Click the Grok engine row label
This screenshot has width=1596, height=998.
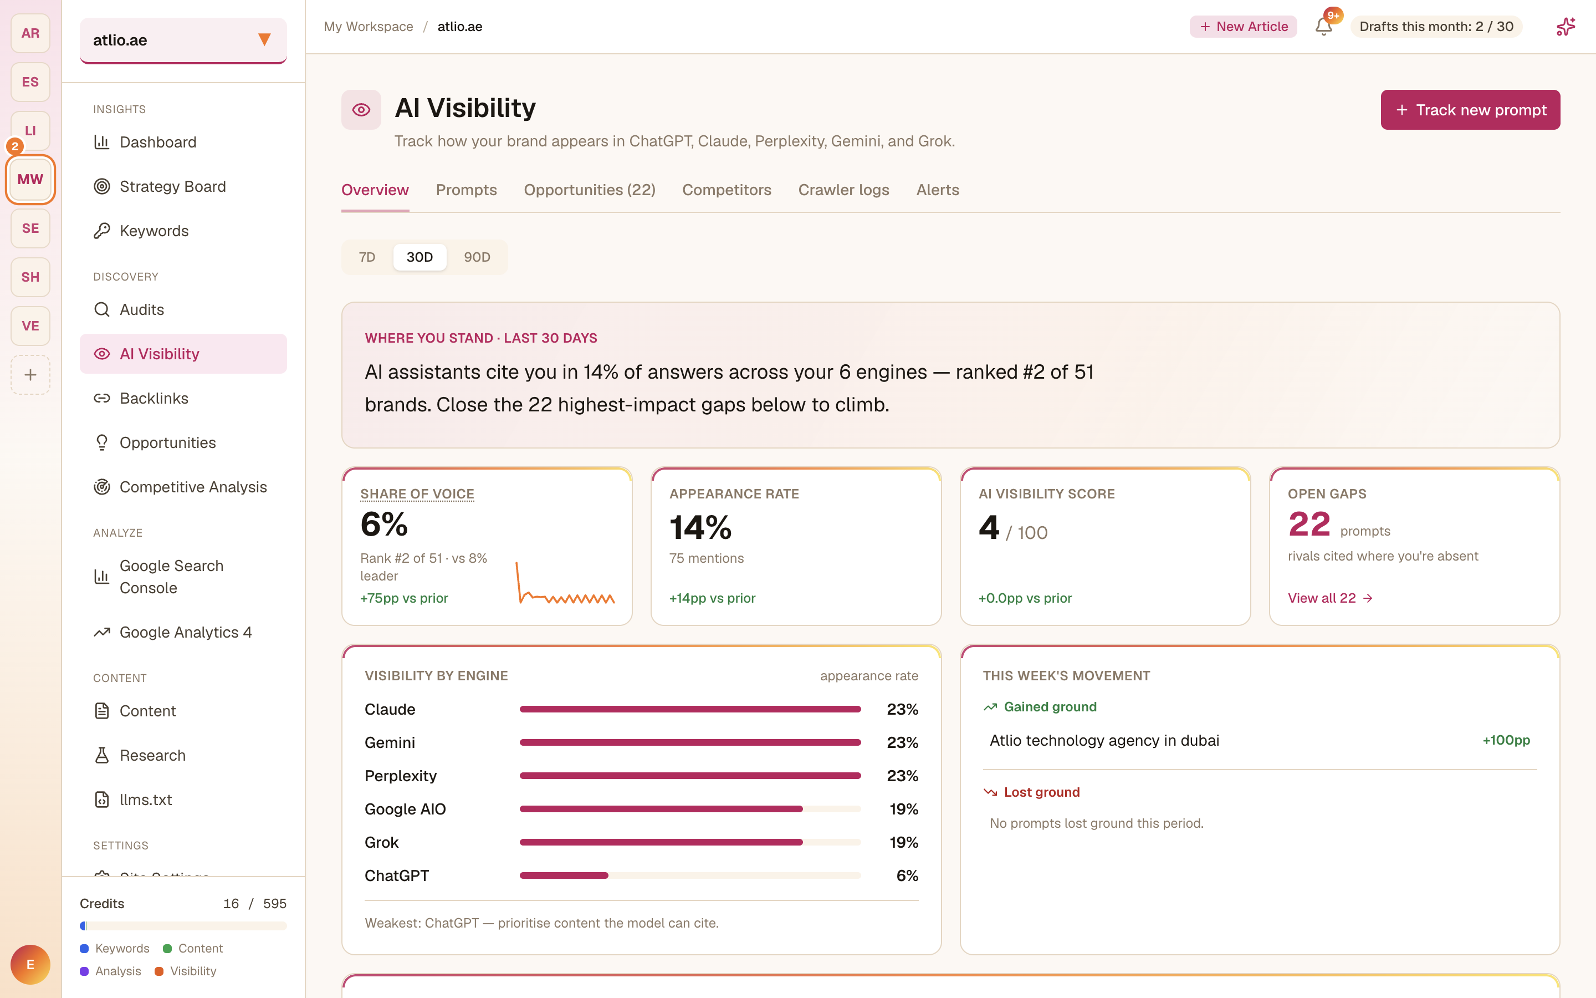click(x=381, y=842)
